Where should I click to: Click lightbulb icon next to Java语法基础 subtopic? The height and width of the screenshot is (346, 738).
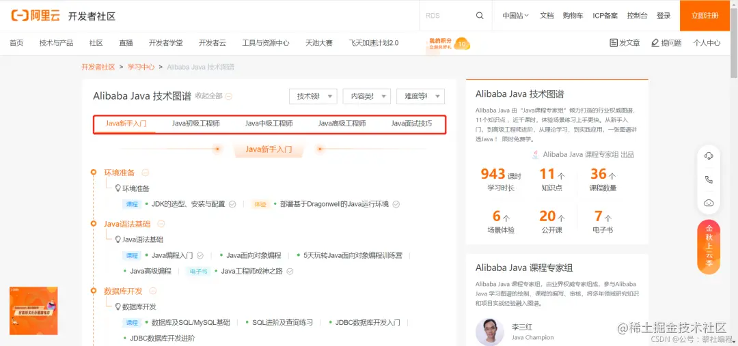point(118,240)
